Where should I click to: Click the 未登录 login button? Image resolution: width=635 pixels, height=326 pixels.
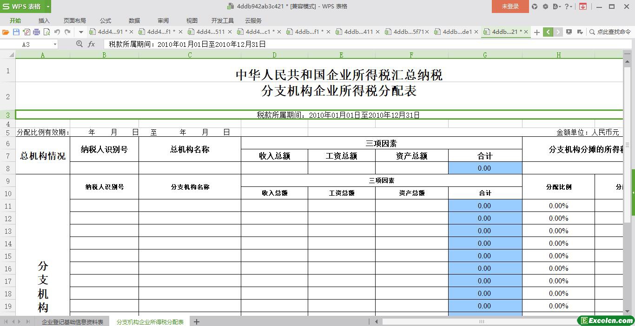coord(510,6)
